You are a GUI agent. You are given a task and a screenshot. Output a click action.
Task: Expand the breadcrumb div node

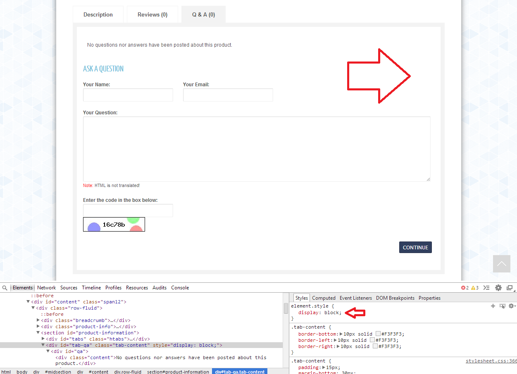tap(38, 320)
